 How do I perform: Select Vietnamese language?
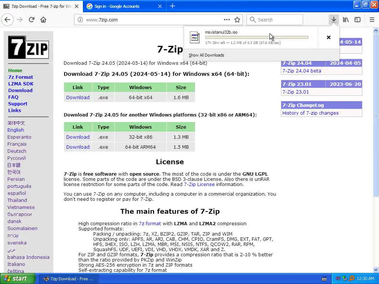click(x=21, y=207)
